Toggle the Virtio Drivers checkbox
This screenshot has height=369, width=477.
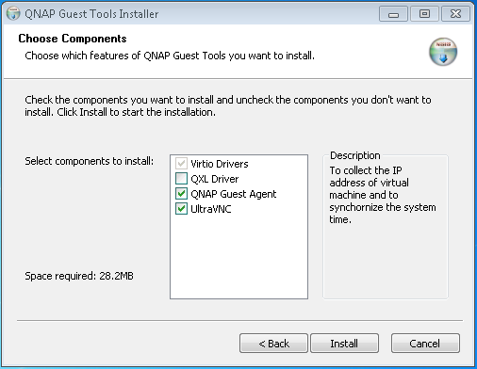click(x=181, y=164)
